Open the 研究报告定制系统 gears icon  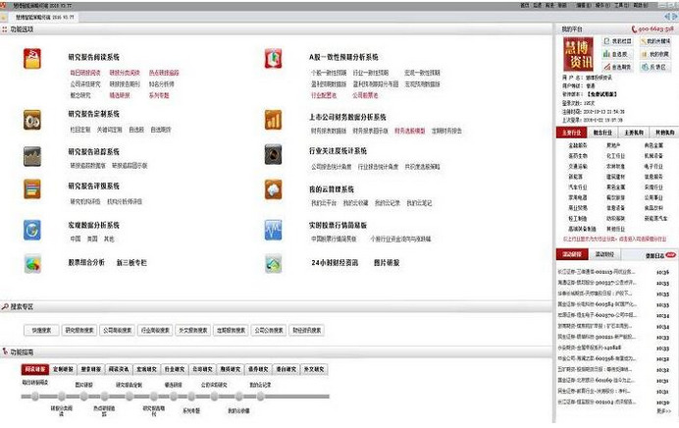click(x=32, y=120)
